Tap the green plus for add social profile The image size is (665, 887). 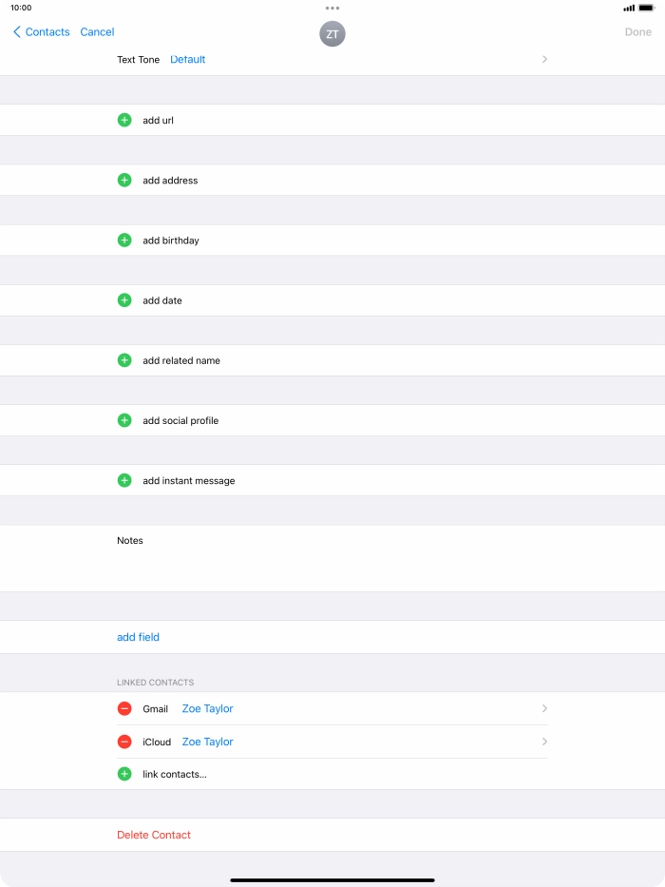(124, 420)
